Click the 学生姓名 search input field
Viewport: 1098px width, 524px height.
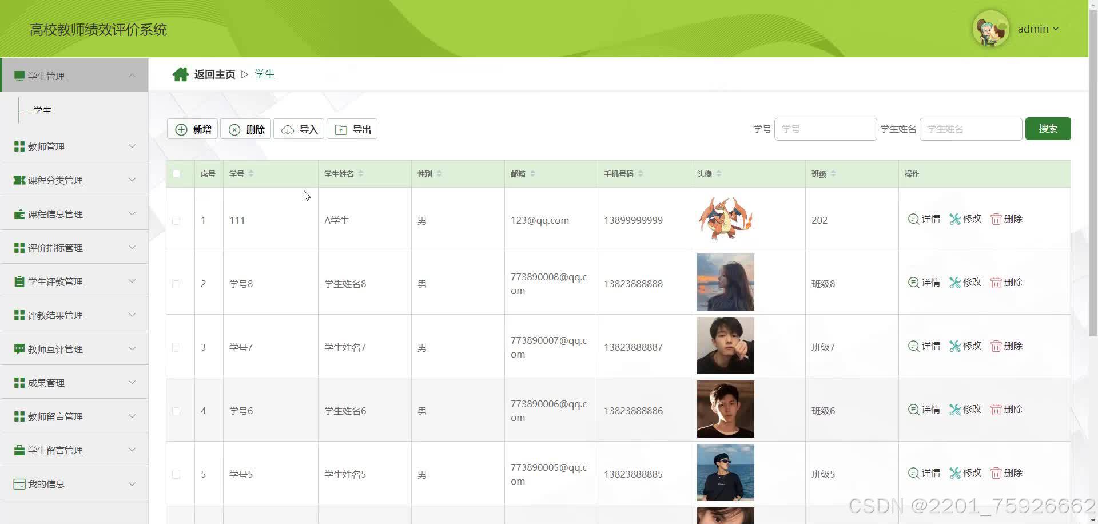click(970, 129)
